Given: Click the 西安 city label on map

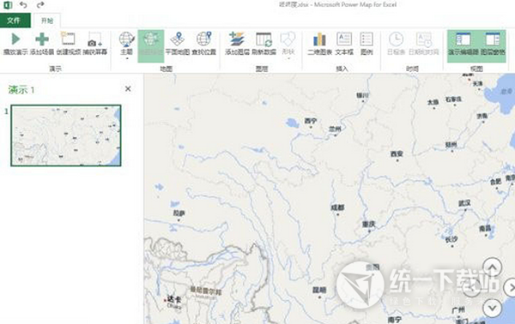Looking at the screenshot, I should click(397, 153).
